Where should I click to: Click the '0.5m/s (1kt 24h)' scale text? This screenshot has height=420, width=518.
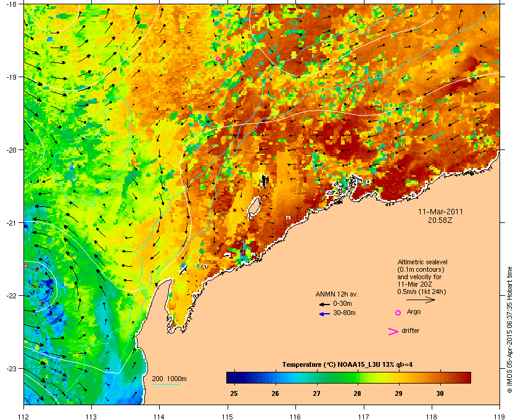click(x=422, y=292)
